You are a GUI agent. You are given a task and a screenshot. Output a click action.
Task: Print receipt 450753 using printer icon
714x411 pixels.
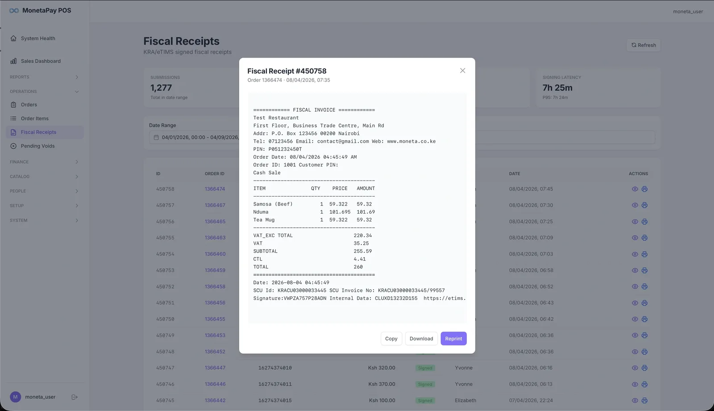pyautogui.click(x=644, y=270)
